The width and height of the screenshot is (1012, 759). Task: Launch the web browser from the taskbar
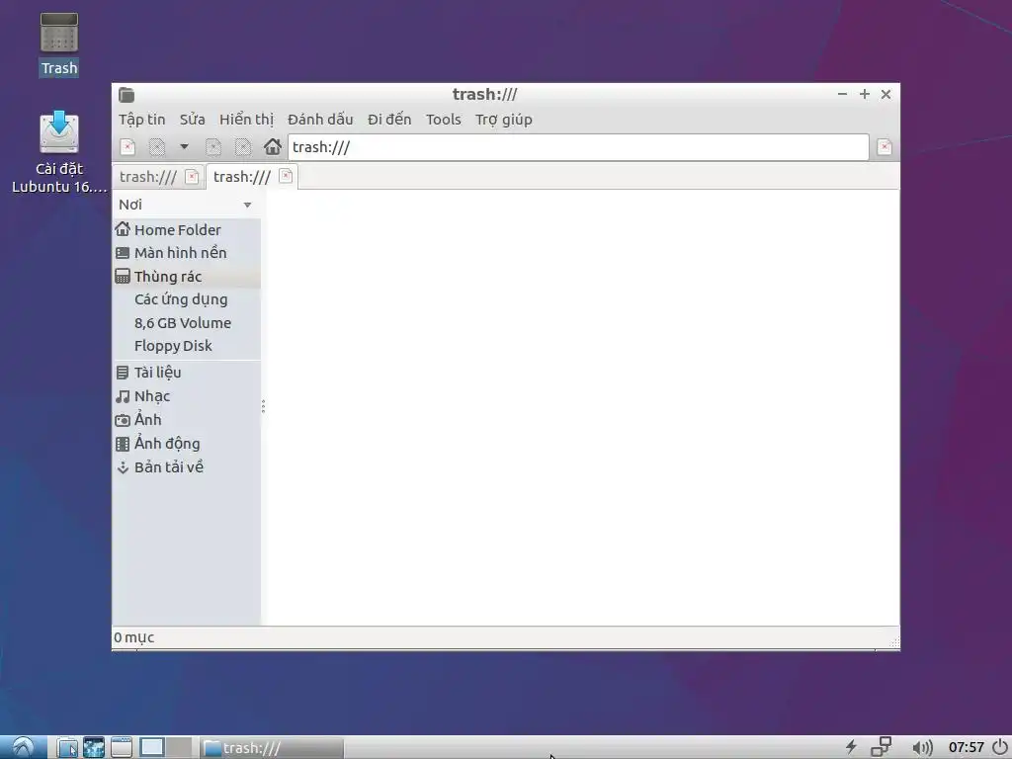tap(94, 748)
